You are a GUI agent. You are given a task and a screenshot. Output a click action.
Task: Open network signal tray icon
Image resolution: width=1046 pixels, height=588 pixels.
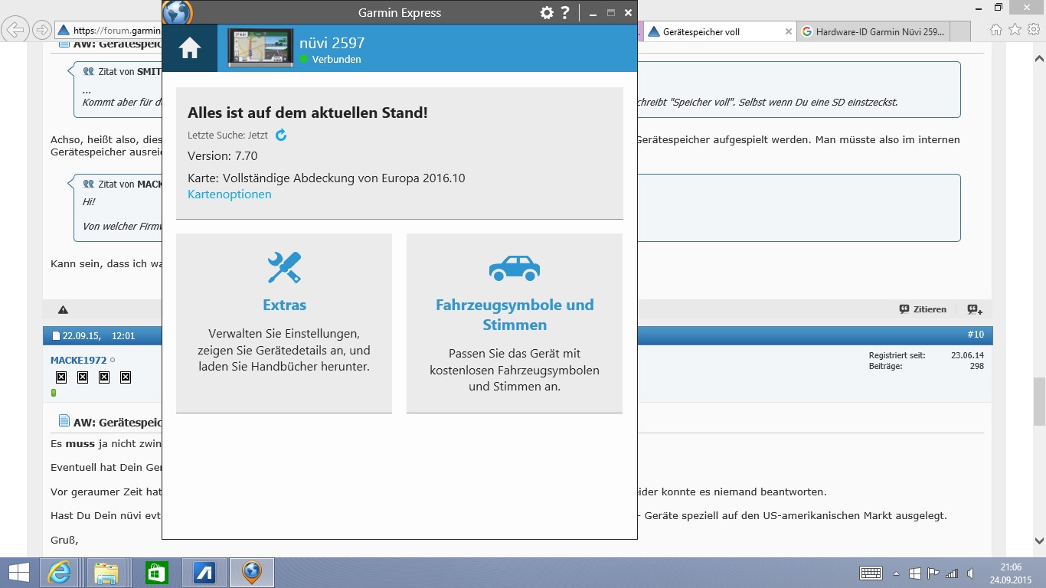click(x=952, y=573)
